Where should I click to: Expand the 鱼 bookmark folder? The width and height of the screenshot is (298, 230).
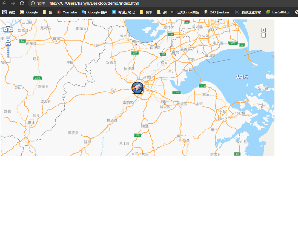[x=47, y=12]
